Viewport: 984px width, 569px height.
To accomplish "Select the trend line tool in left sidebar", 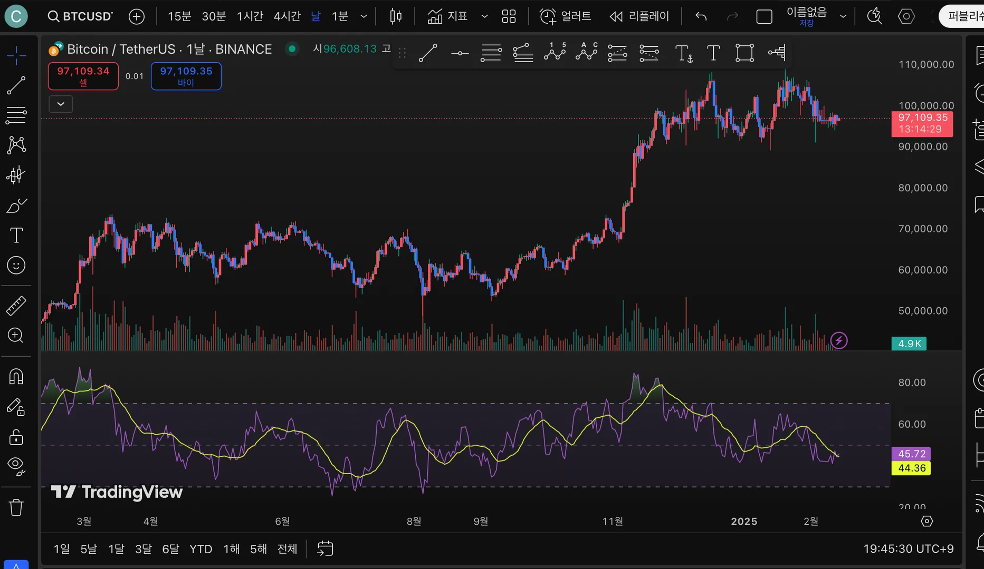I will tap(16, 85).
